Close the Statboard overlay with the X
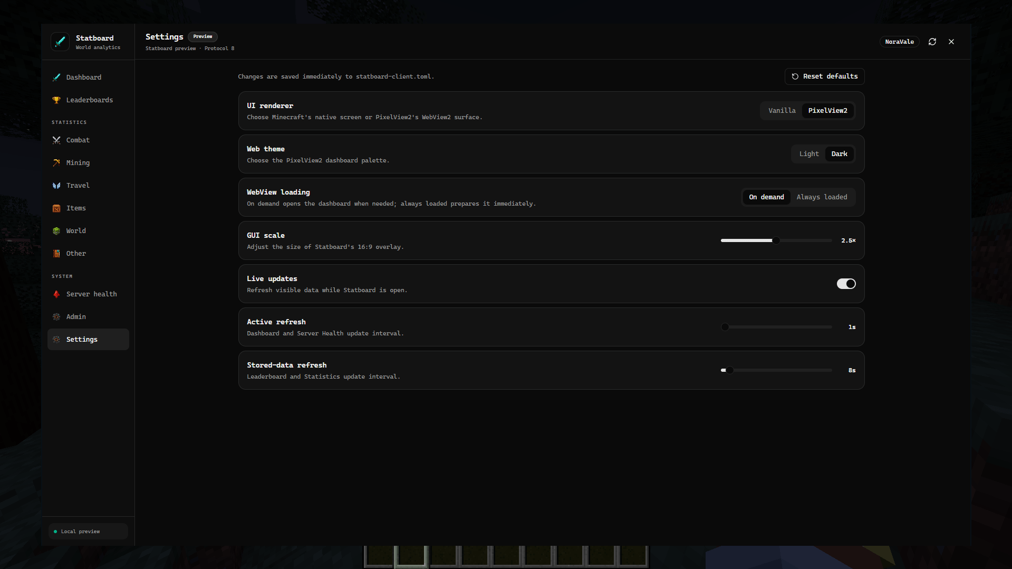 coord(951,42)
